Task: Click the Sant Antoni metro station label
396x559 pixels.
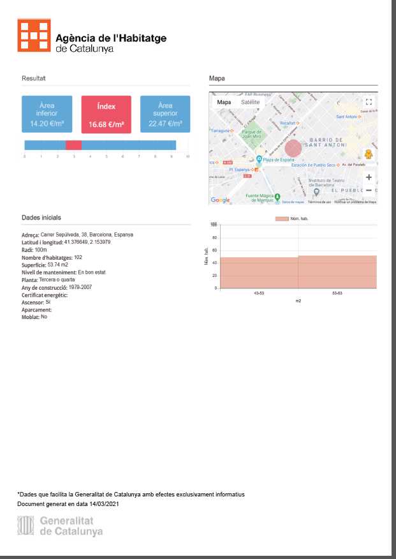Action: click(x=348, y=117)
